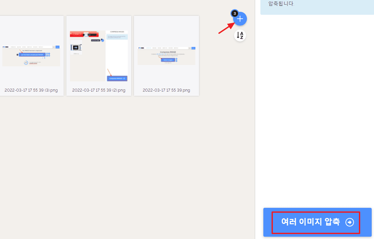
Task: Click the filename label 2022-03-17 17 55 39 (3).png
Action: click(31, 90)
